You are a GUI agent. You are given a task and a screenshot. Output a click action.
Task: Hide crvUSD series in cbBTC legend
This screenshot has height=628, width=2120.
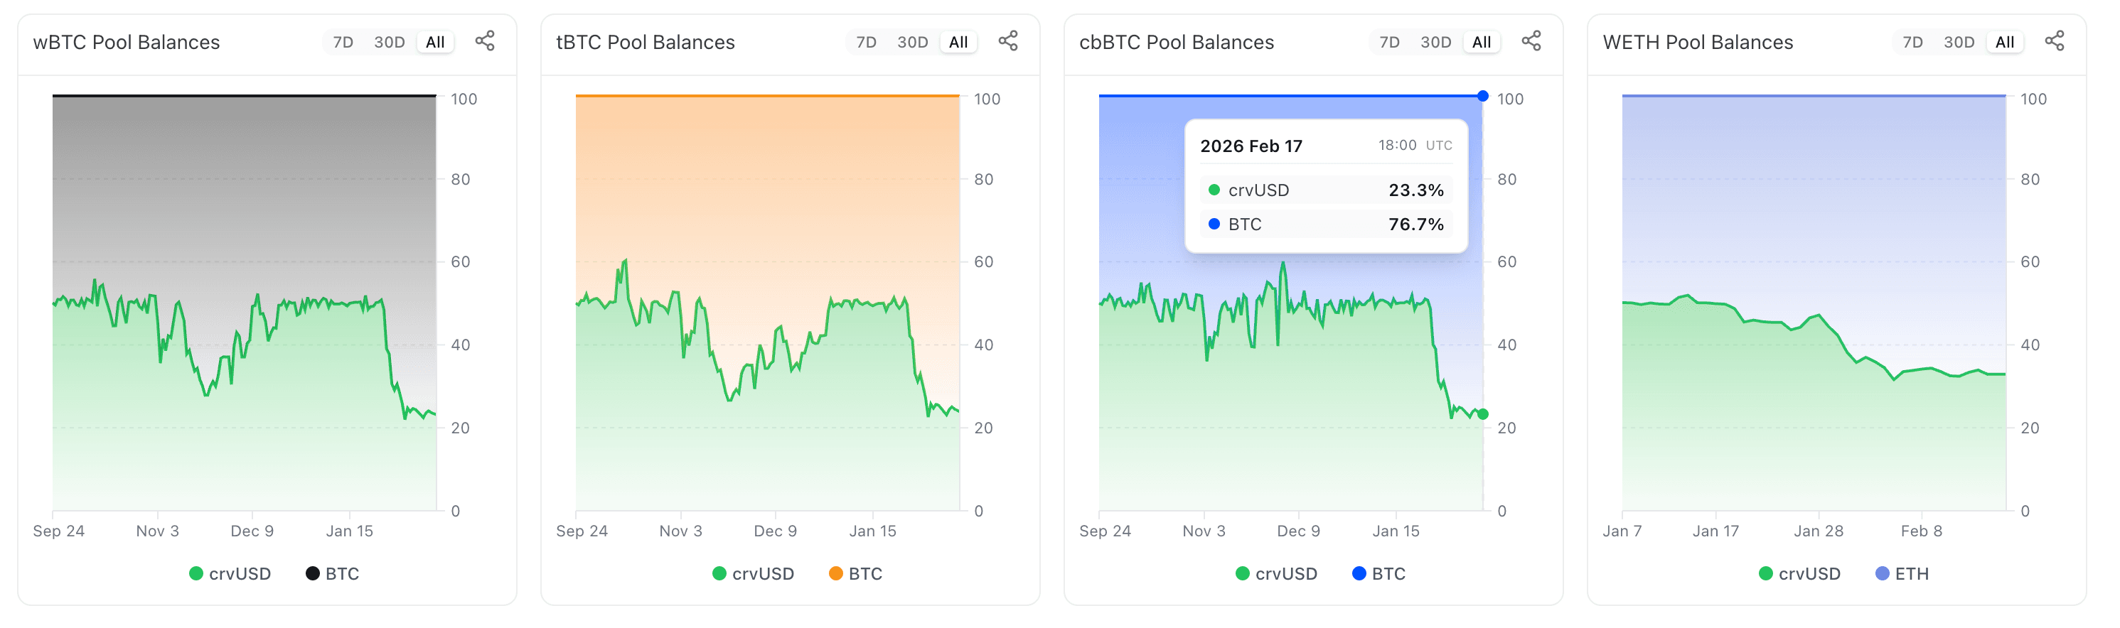pos(1276,574)
